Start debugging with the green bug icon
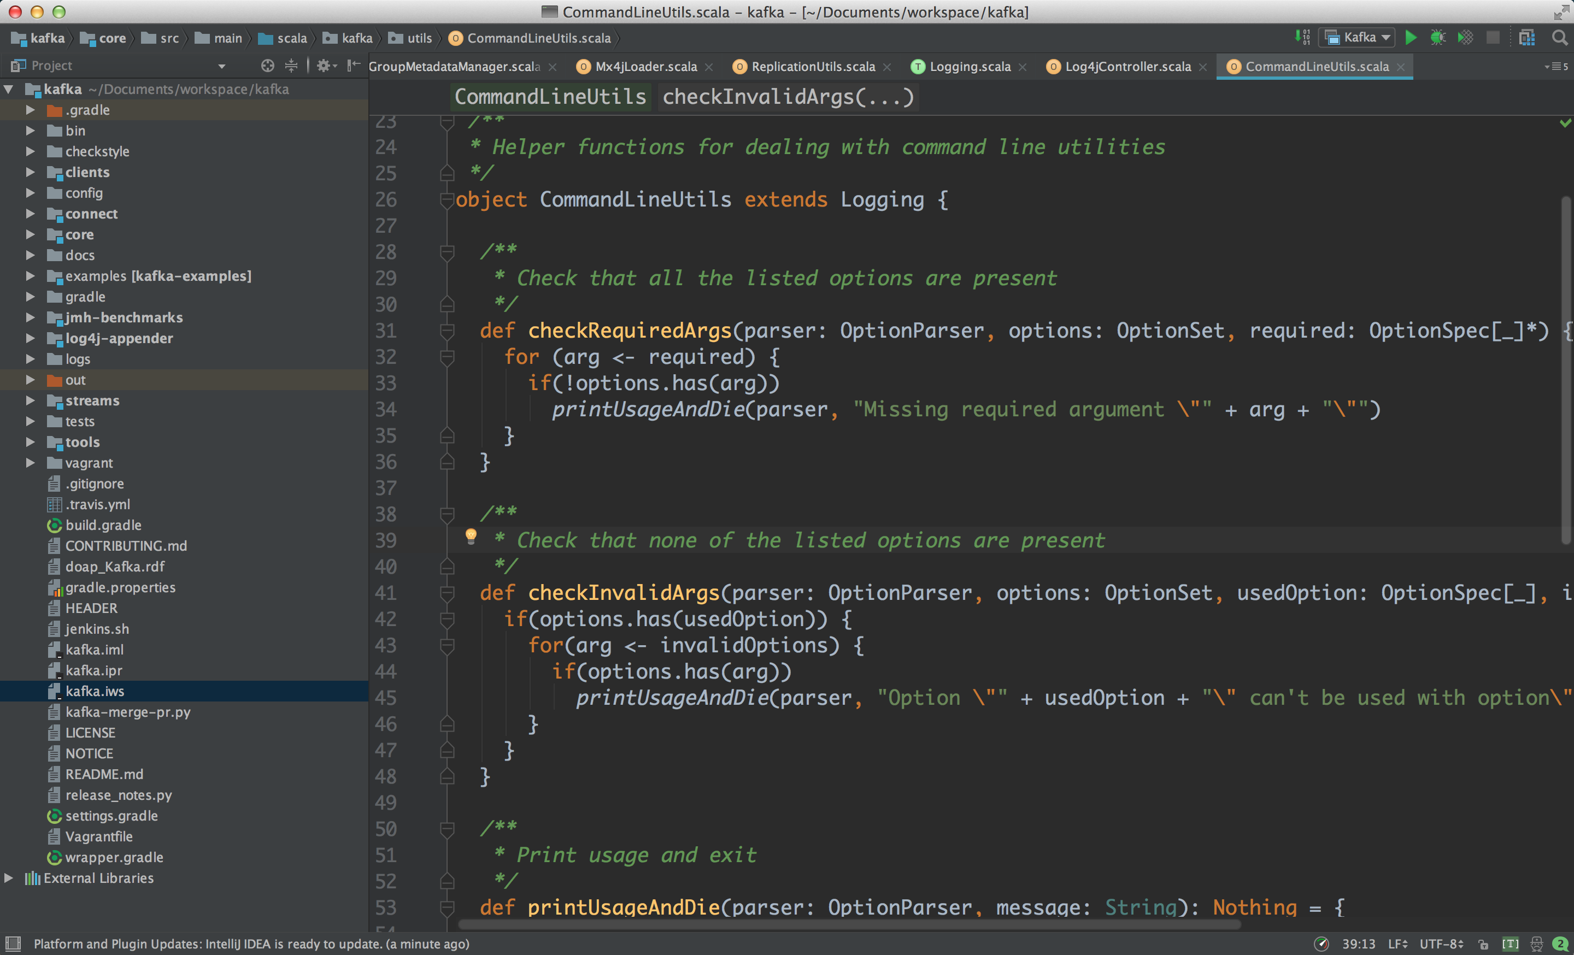The height and width of the screenshot is (955, 1574). pos(1437,38)
